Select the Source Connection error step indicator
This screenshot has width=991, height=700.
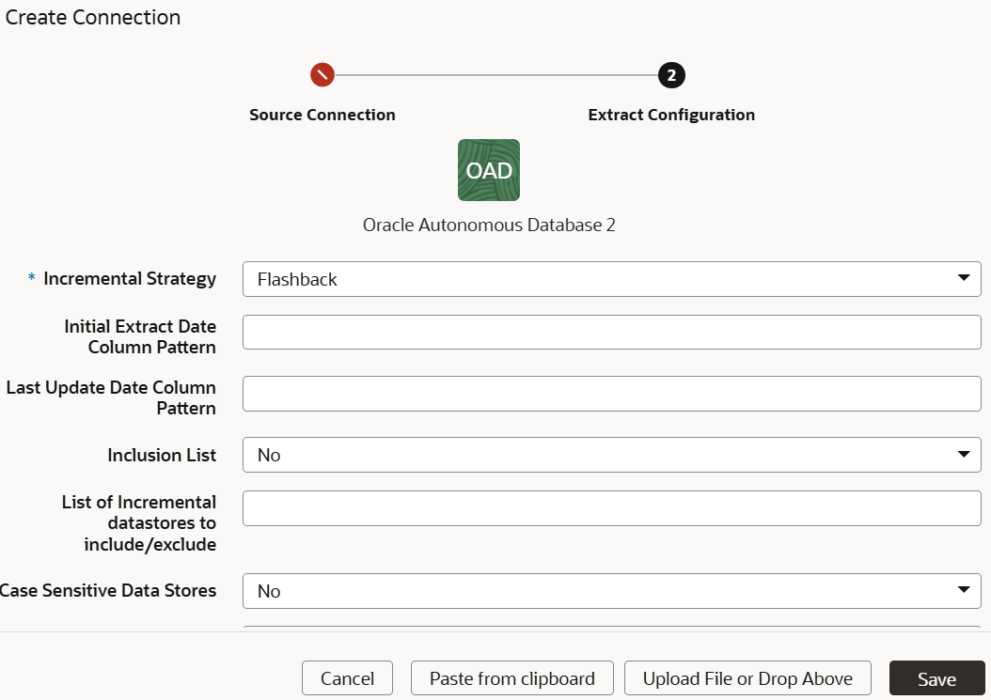click(322, 75)
